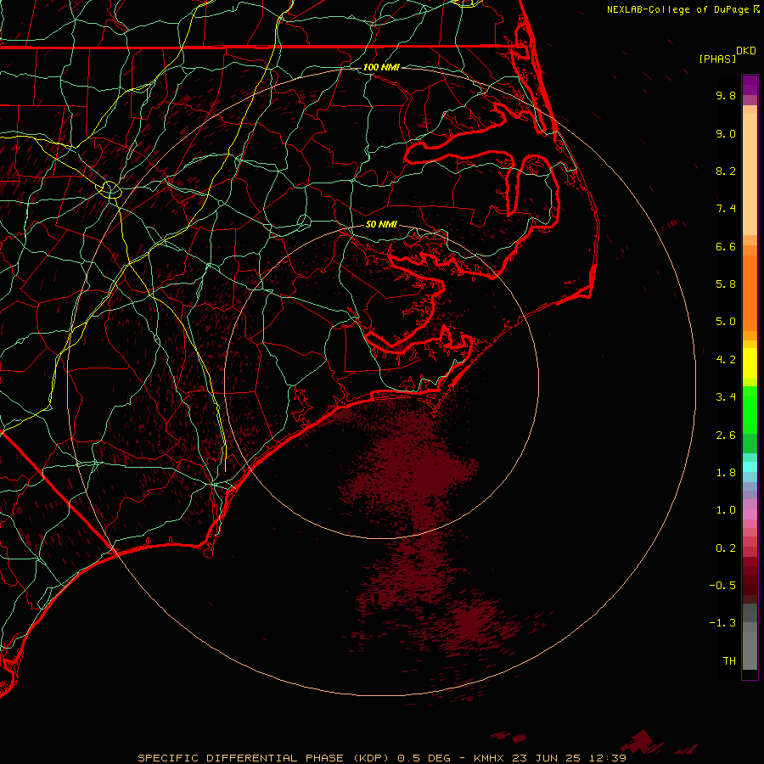Click the 9.8 legend value
The image size is (764, 764).
tap(726, 96)
